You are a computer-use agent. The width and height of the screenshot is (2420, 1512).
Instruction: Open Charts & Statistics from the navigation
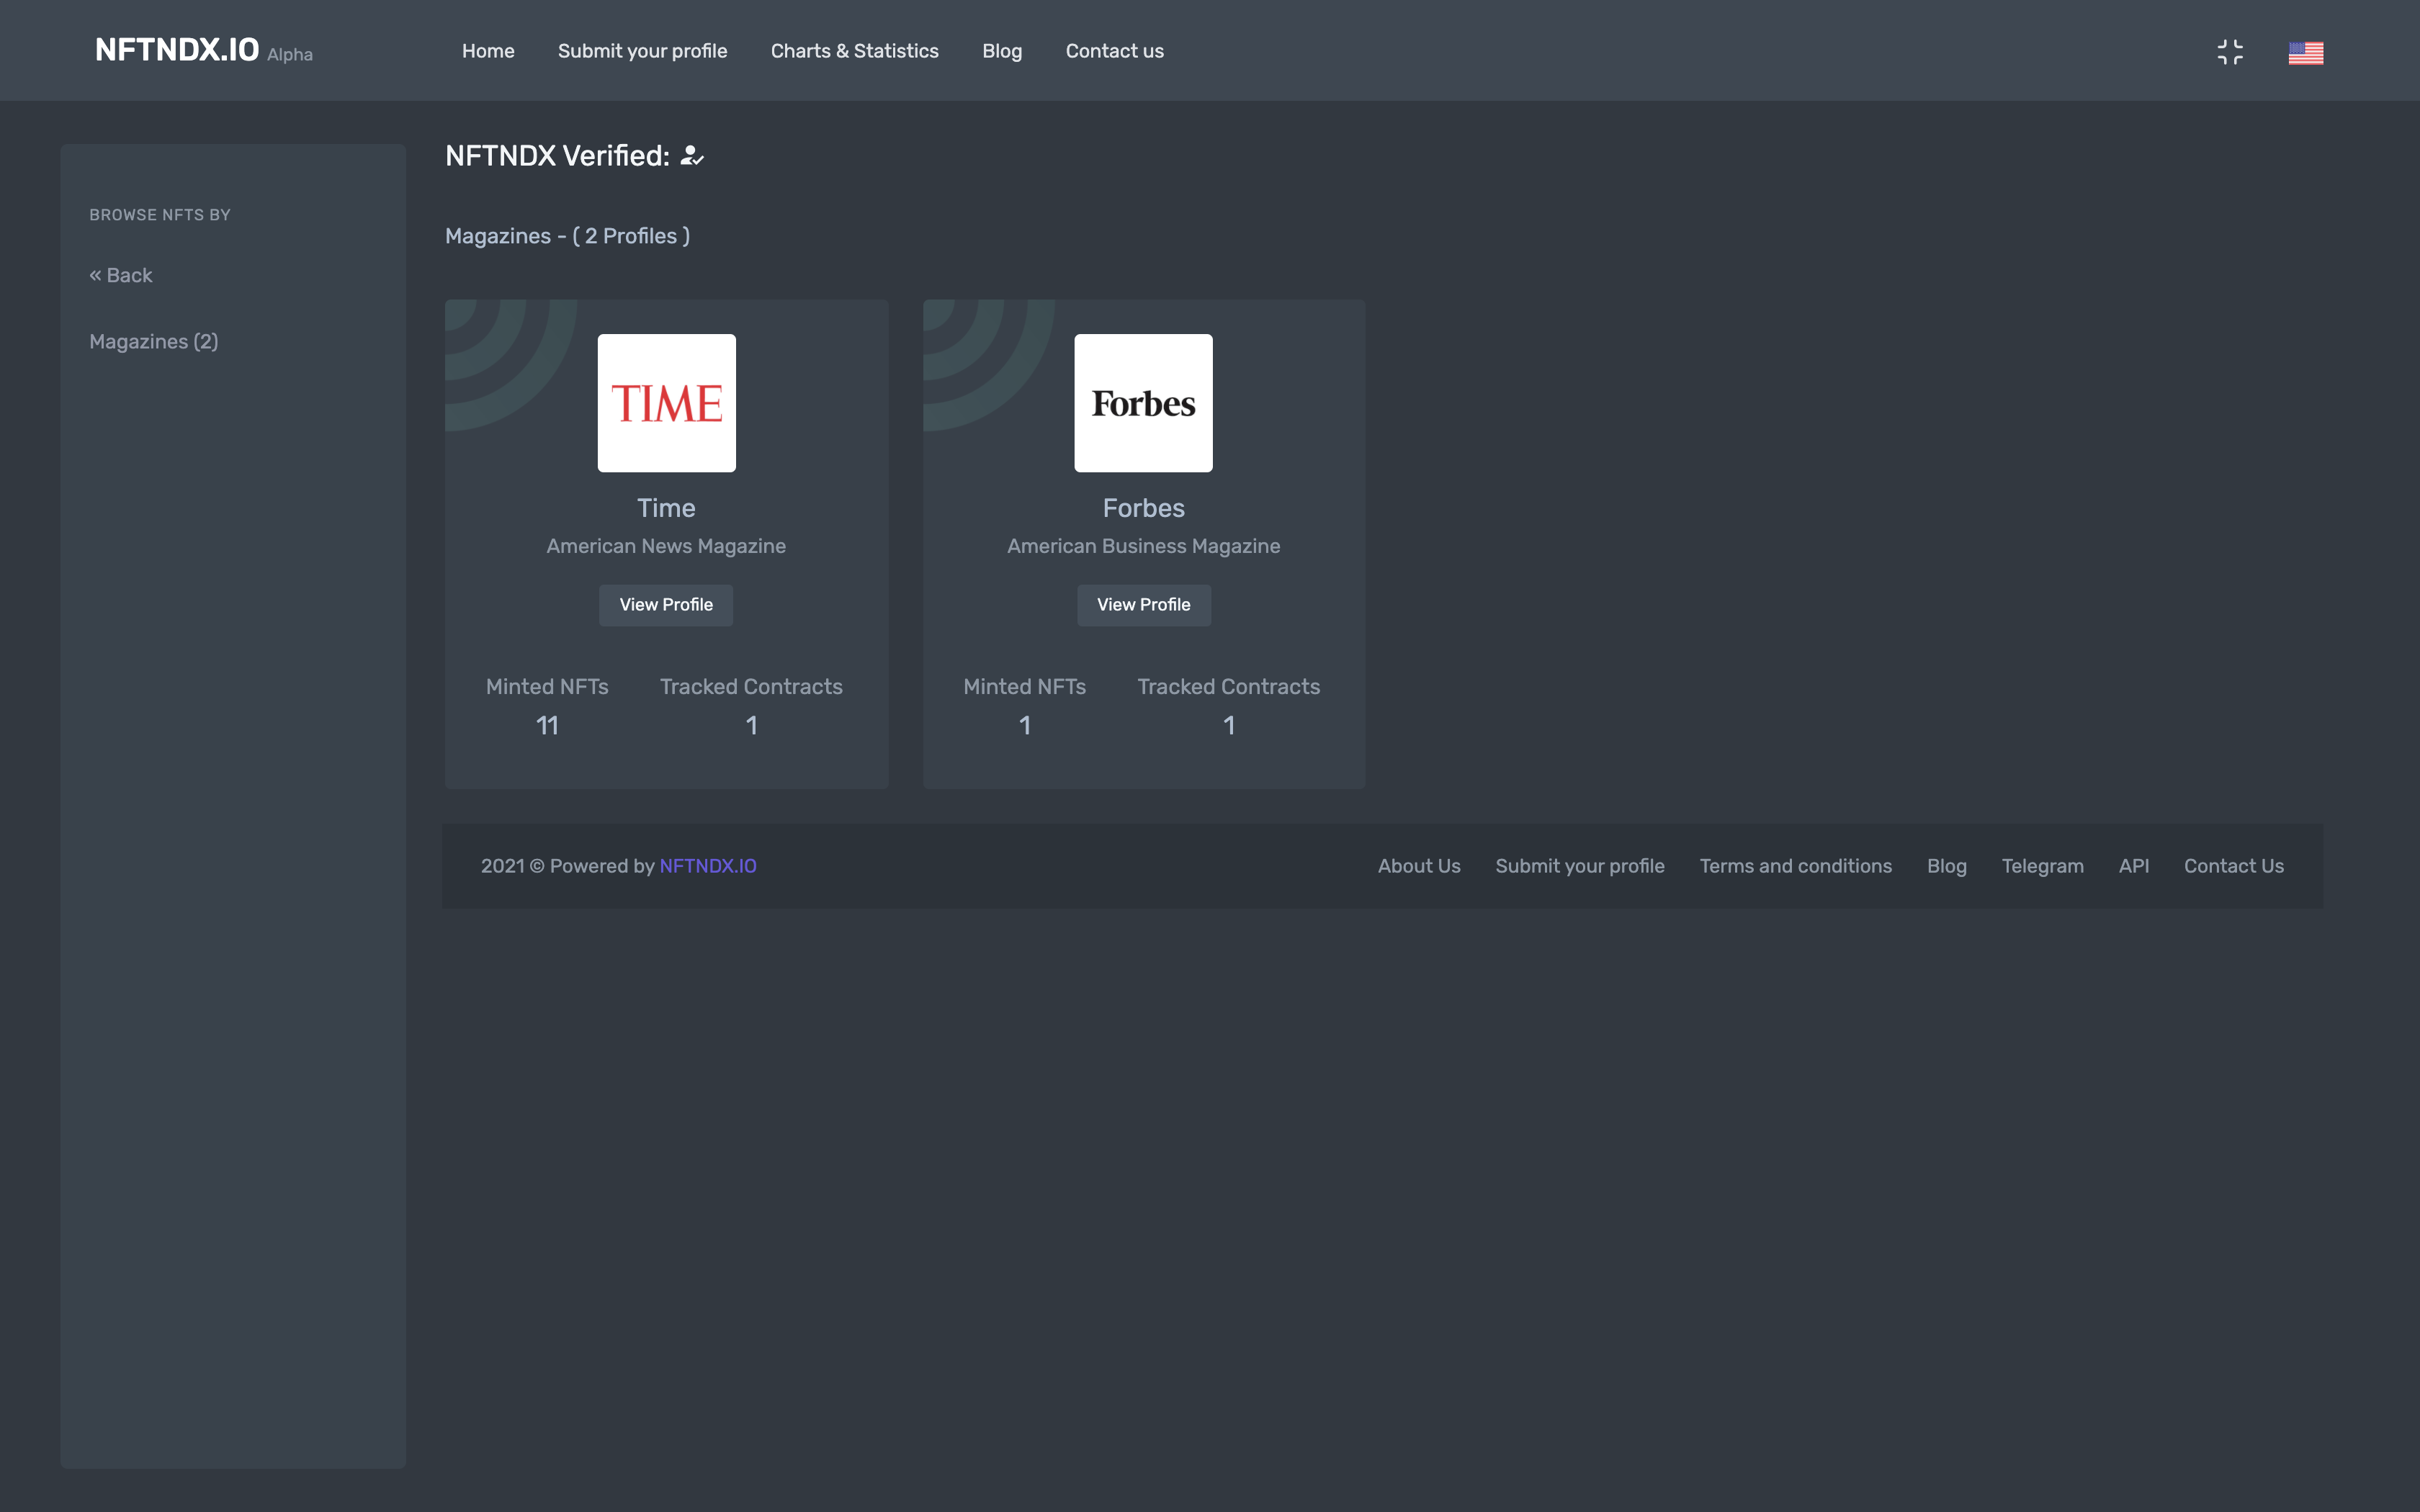coord(854,51)
